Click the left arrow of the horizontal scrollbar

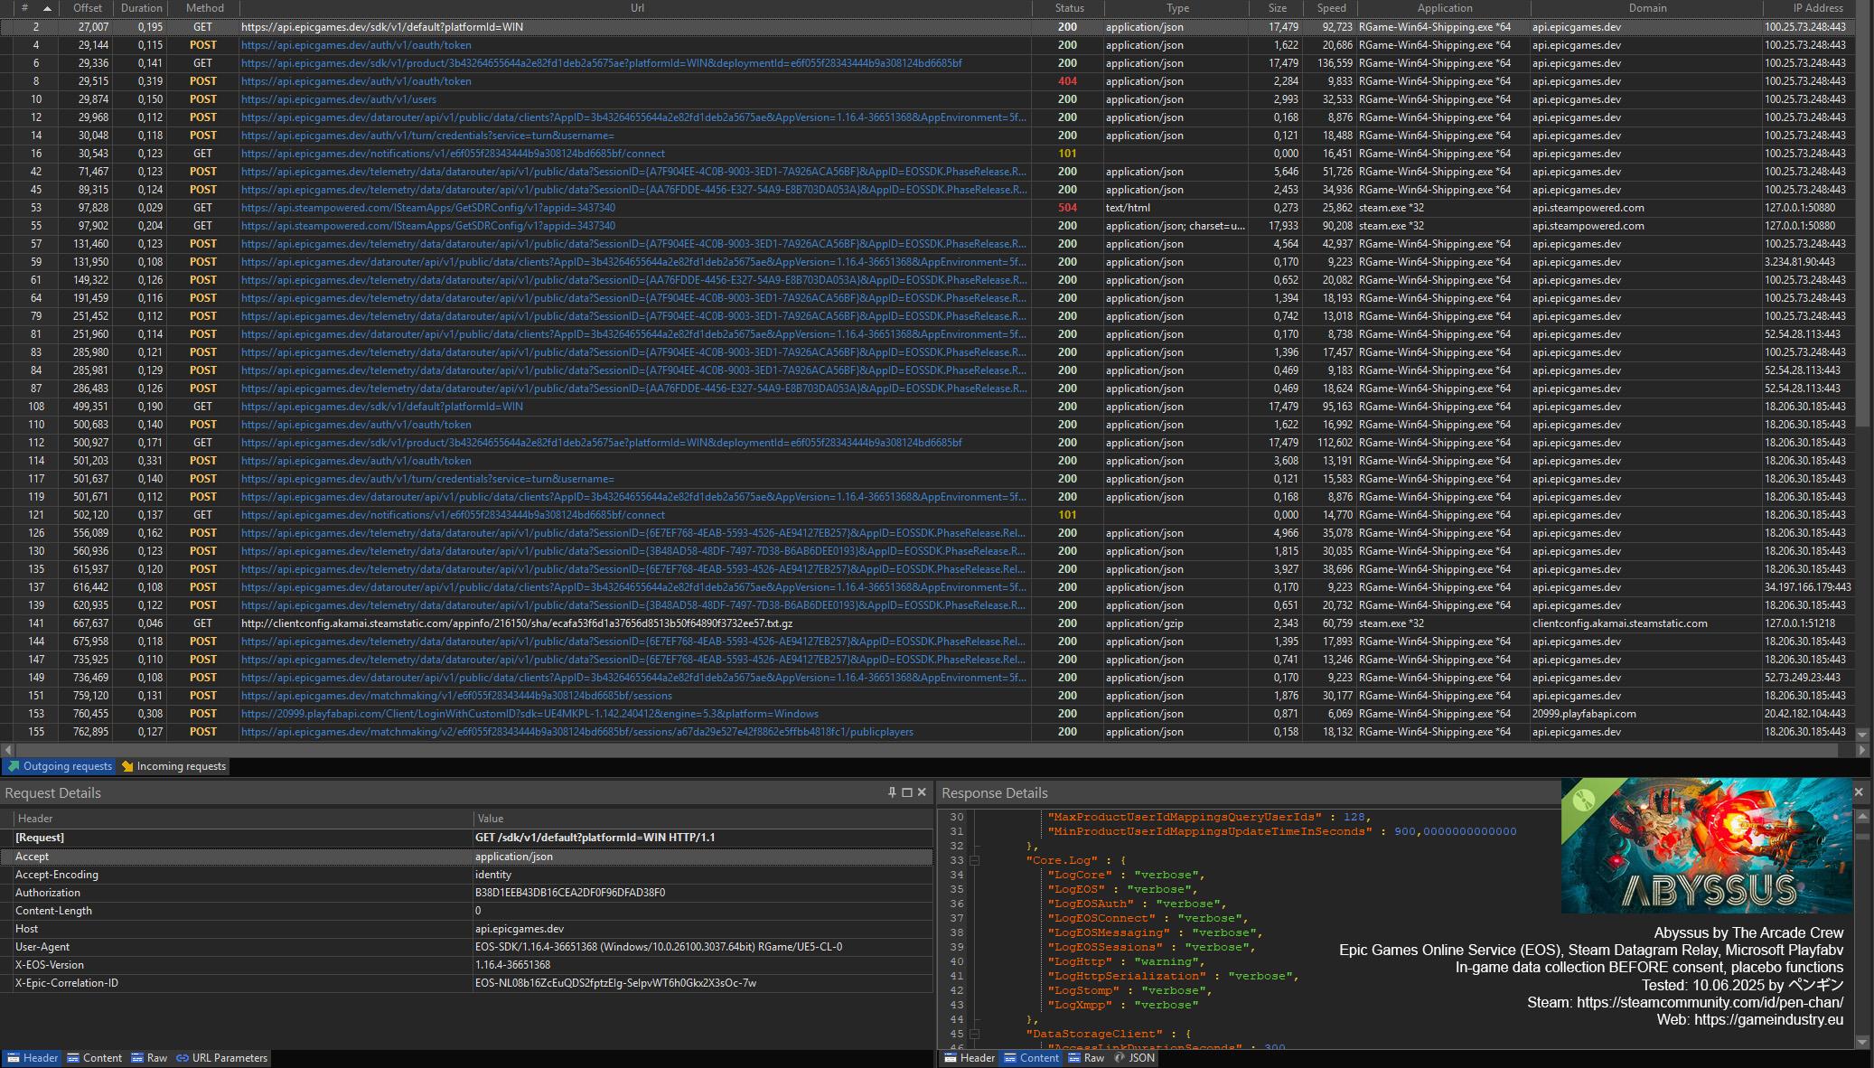coord(8,750)
